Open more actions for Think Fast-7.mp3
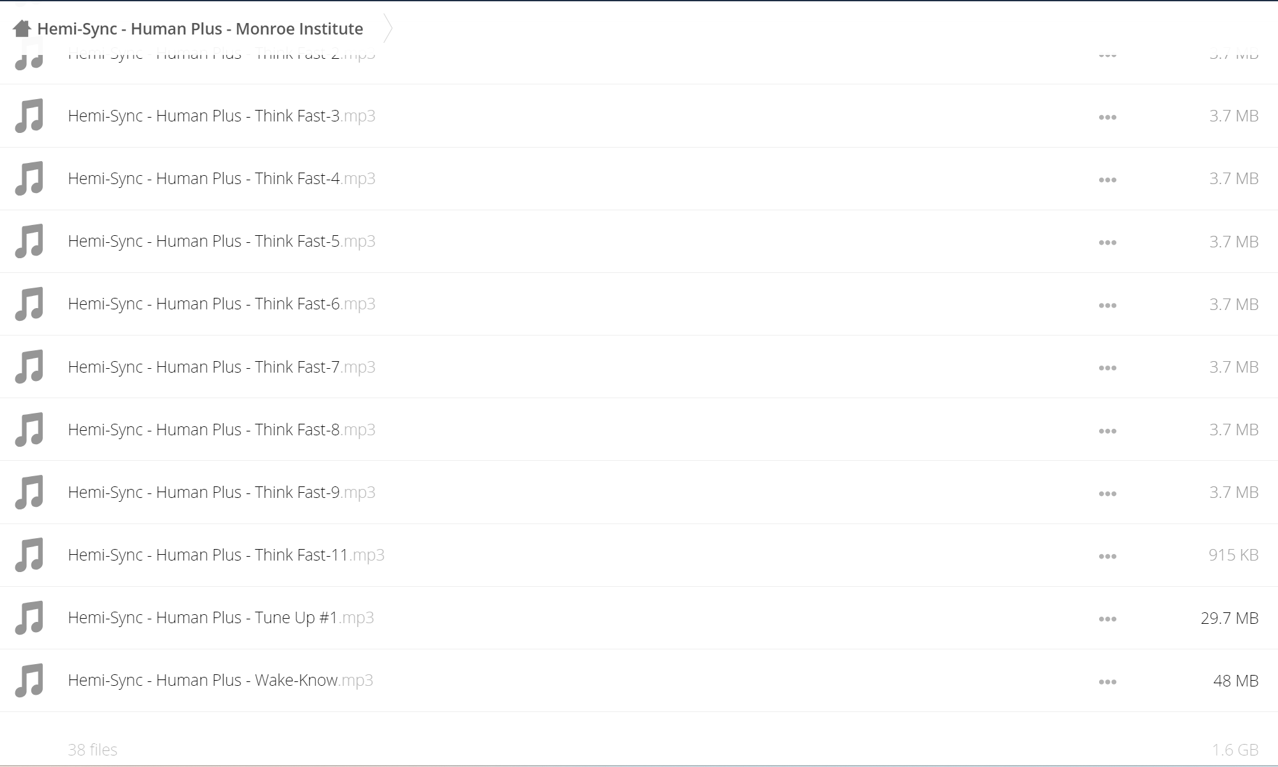 coord(1107,368)
